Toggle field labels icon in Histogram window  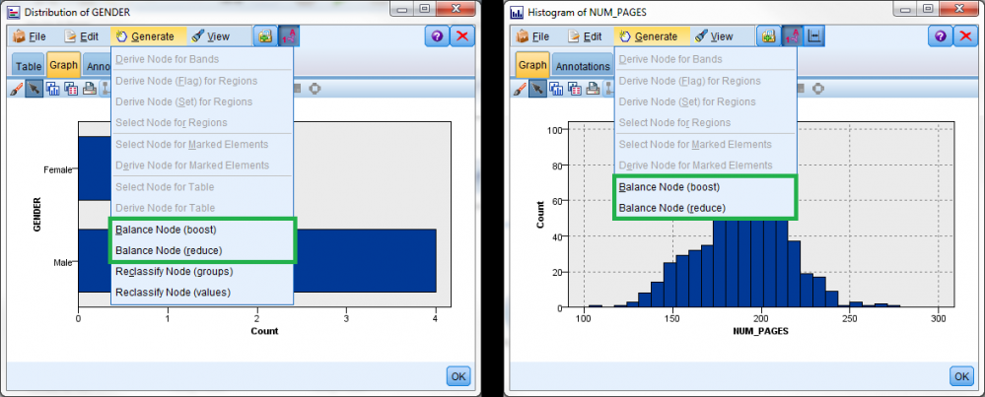792,36
